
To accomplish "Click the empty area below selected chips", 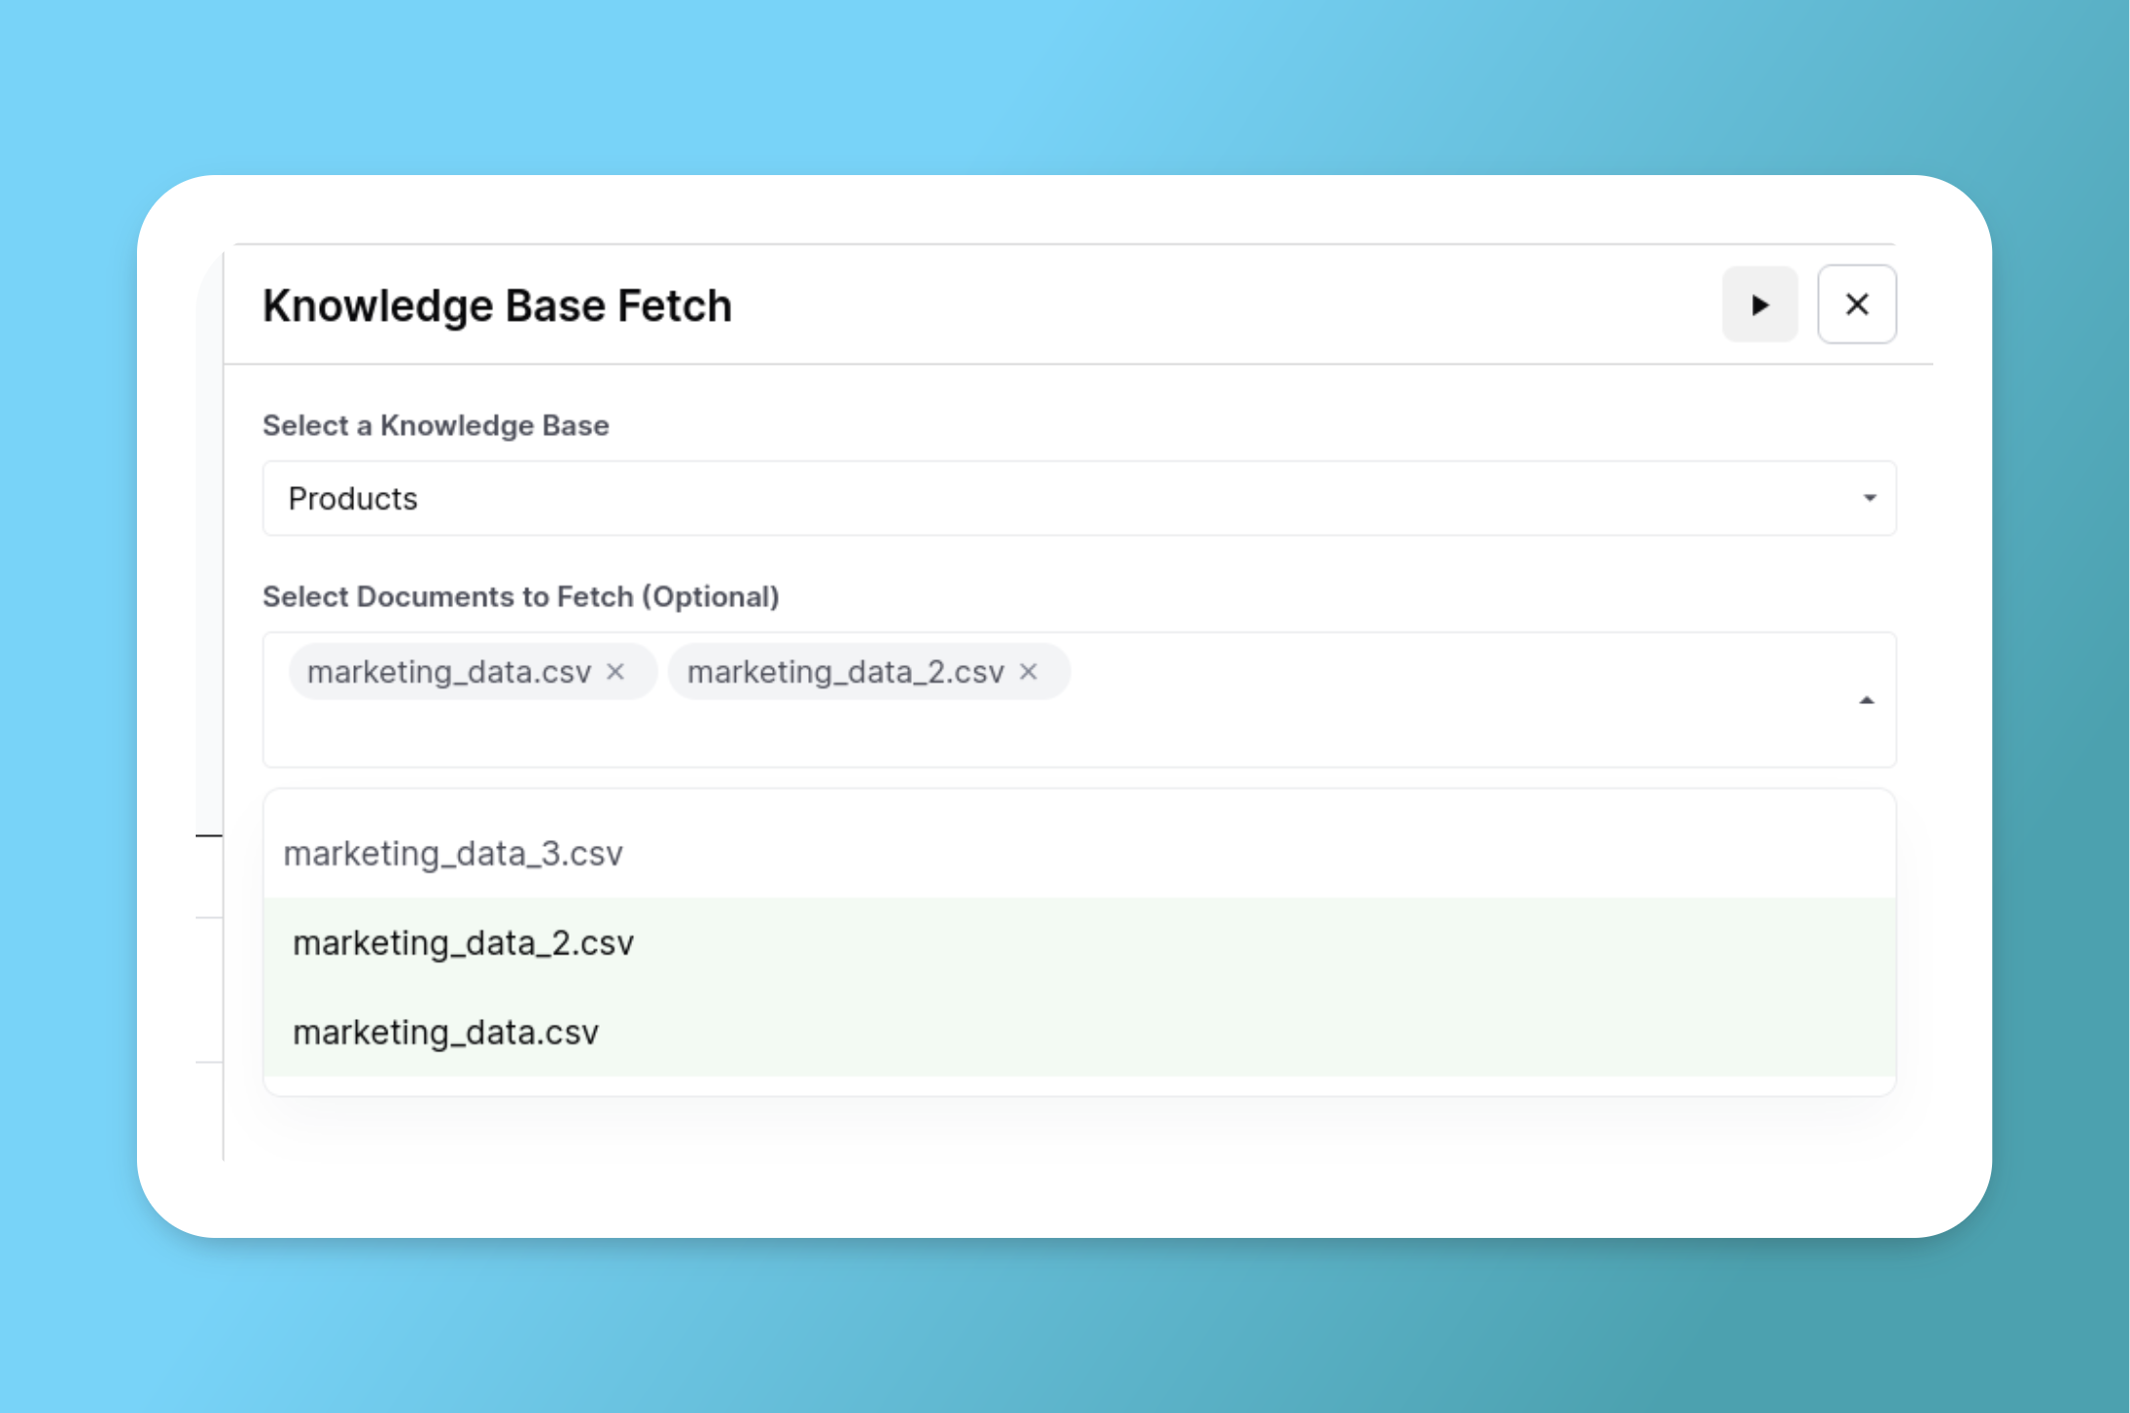I will [685, 735].
